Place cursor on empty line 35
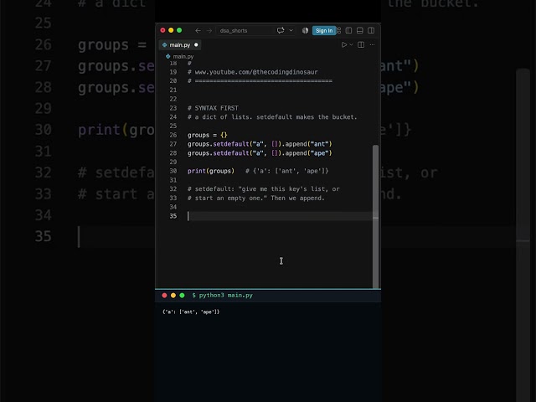Image resolution: width=536 pixels, height=402 pixels. click(x=280, y=216)
